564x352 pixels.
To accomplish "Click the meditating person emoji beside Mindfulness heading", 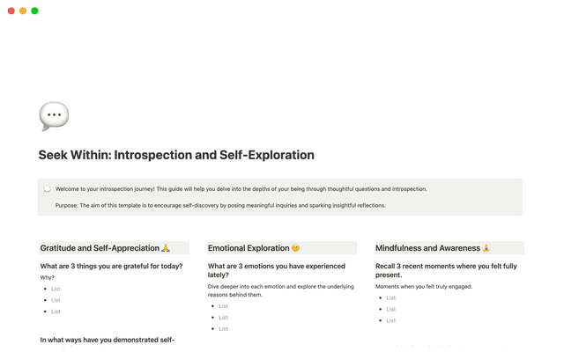I will [486, 248].
